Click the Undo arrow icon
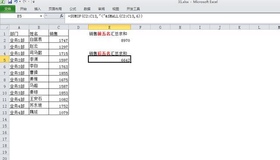Viewport: 280px width, 160px height. point(16,2)
